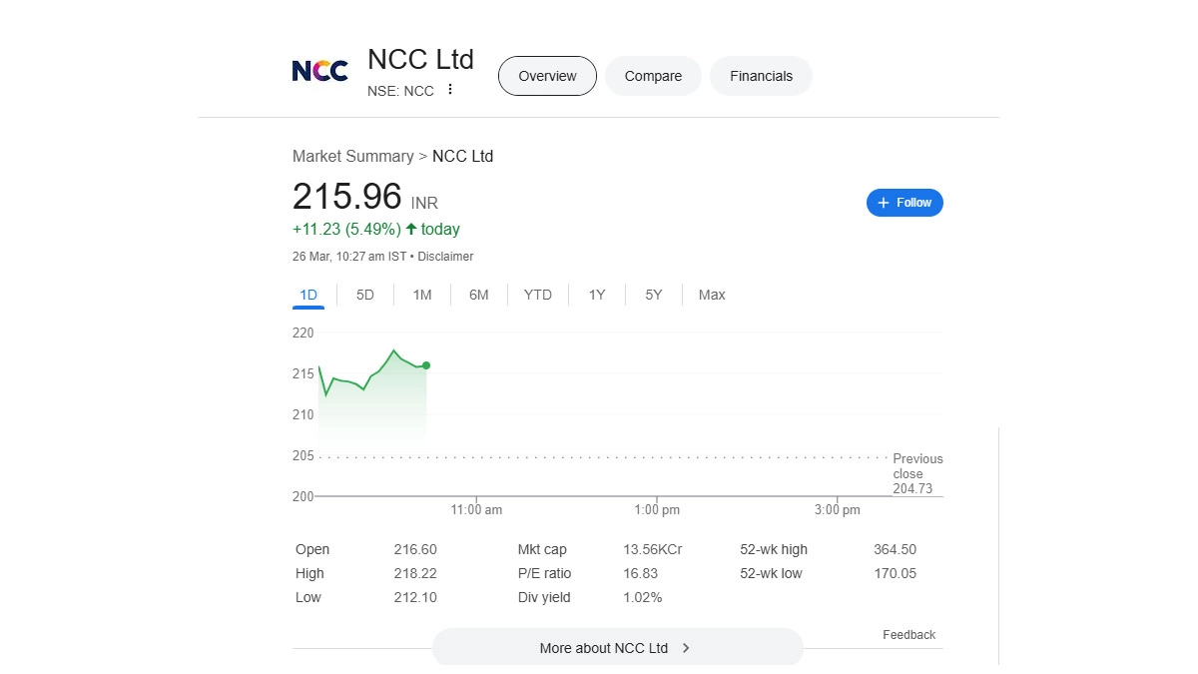Select the 5D chart range
This screenshot has height=674, width=1198.
(x=365, y=295)
